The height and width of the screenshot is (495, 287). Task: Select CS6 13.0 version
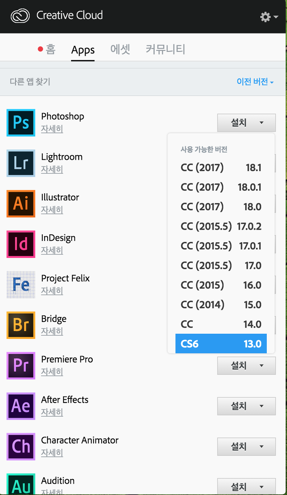point(221,344)
